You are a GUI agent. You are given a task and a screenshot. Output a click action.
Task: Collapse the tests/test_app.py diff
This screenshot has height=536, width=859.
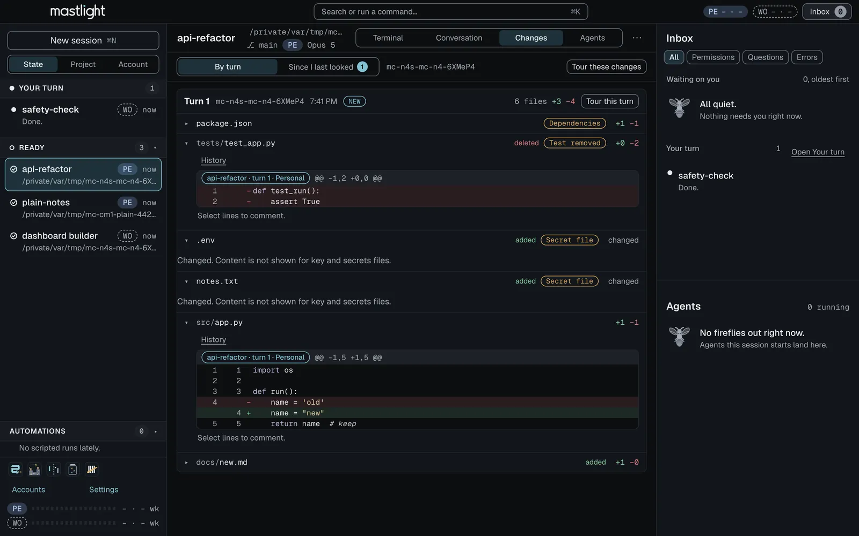186,144
